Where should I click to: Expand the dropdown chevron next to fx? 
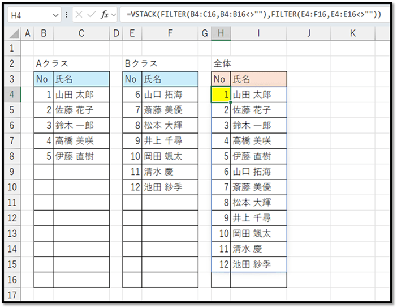(x=114, y=15)
